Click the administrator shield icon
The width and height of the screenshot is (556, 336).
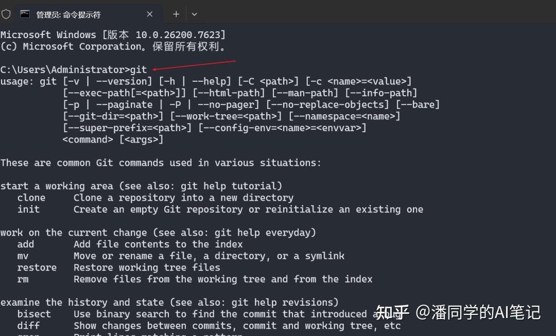[x=6, y=14]
